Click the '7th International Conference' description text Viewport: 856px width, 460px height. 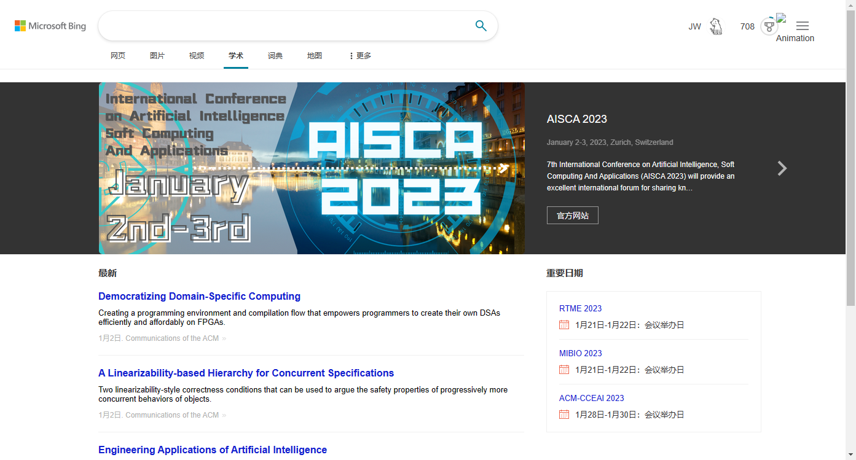(640, 176)
